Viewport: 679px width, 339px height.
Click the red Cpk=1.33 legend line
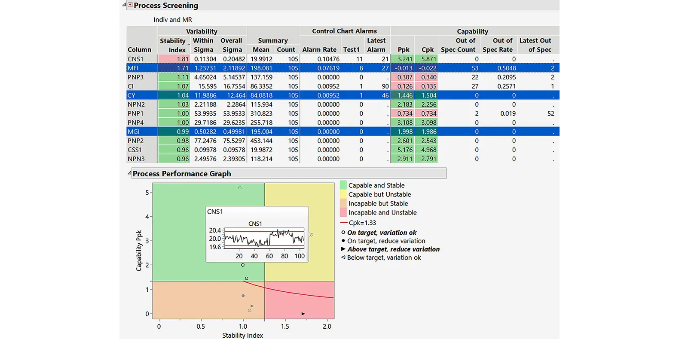[343, 223]
